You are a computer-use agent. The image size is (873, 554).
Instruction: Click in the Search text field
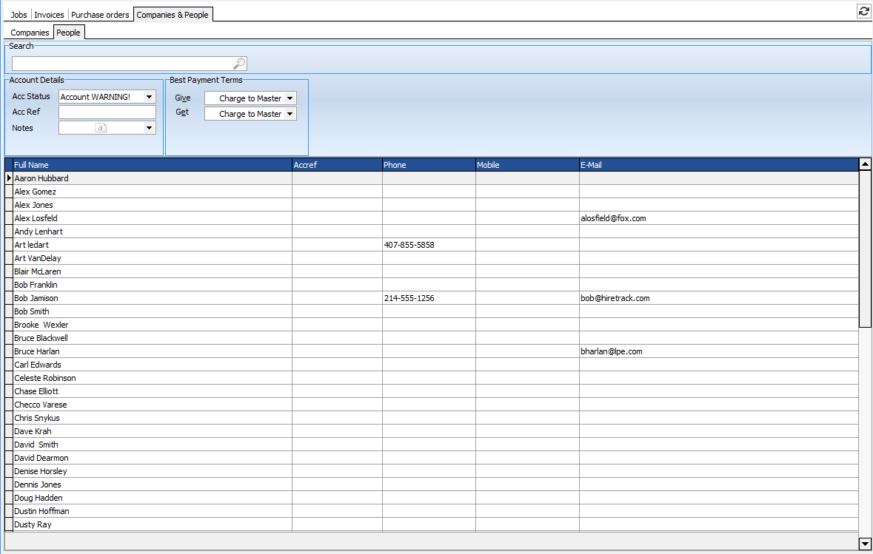[x=122, y=64]
